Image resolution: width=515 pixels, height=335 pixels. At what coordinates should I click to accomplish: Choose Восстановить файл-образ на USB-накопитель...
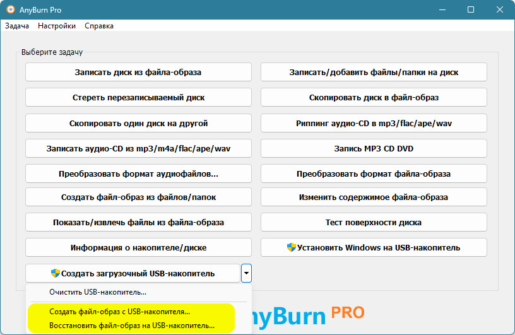click(x=138, y=326)
